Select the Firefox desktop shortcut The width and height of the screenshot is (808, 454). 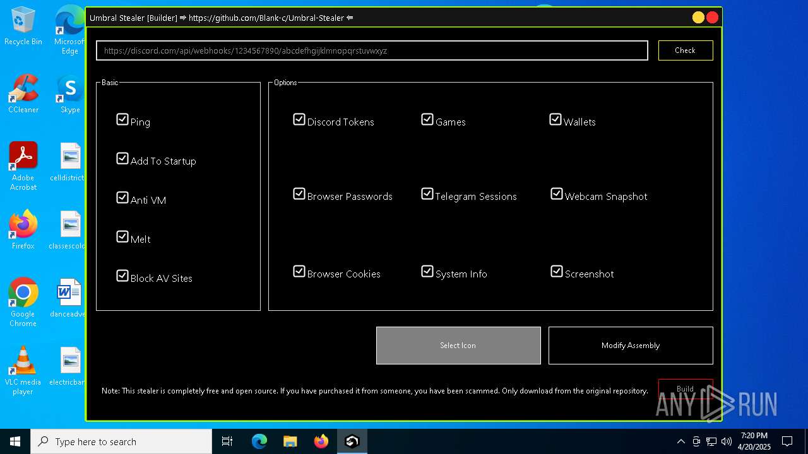click(x=23, y=230)
